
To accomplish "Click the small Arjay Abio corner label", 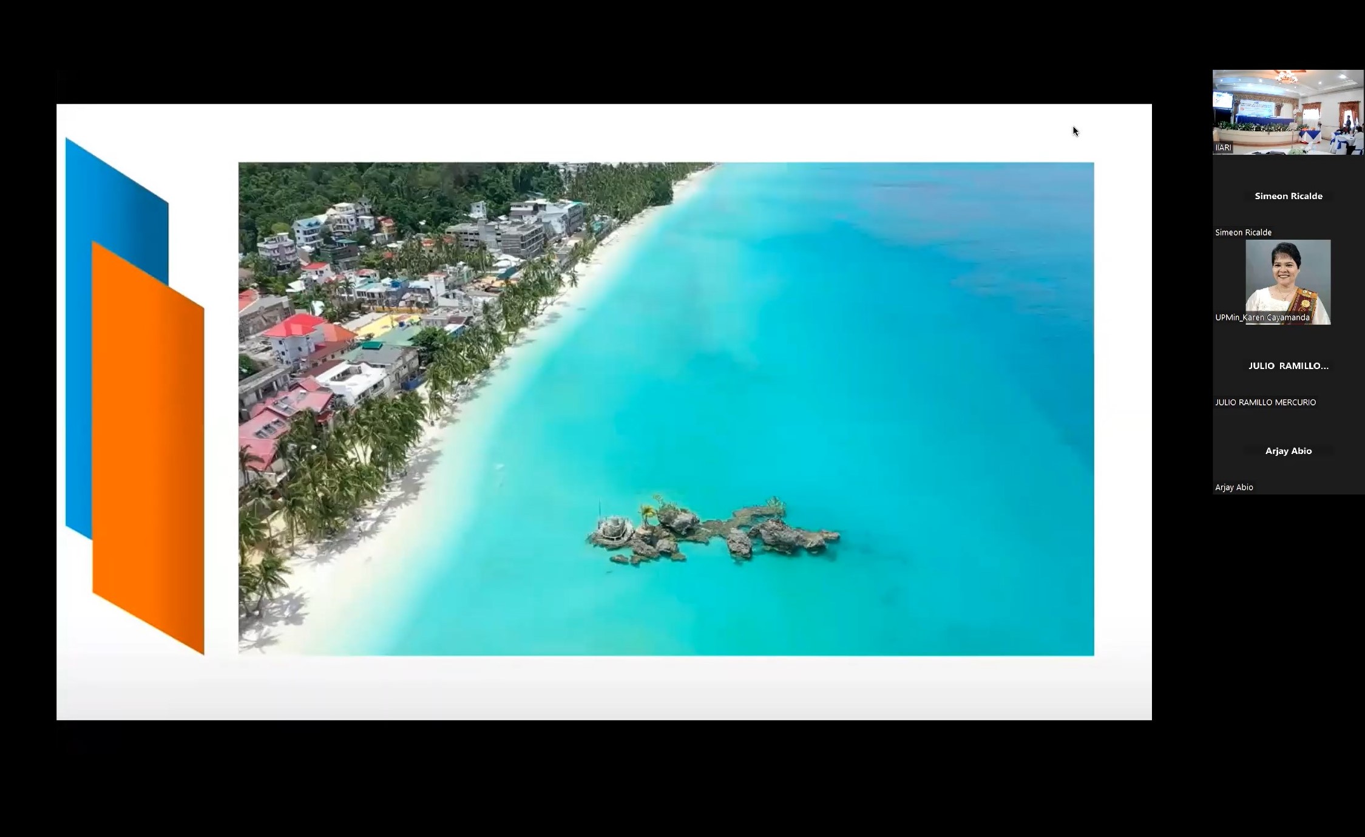I will tap(1234, 487).
